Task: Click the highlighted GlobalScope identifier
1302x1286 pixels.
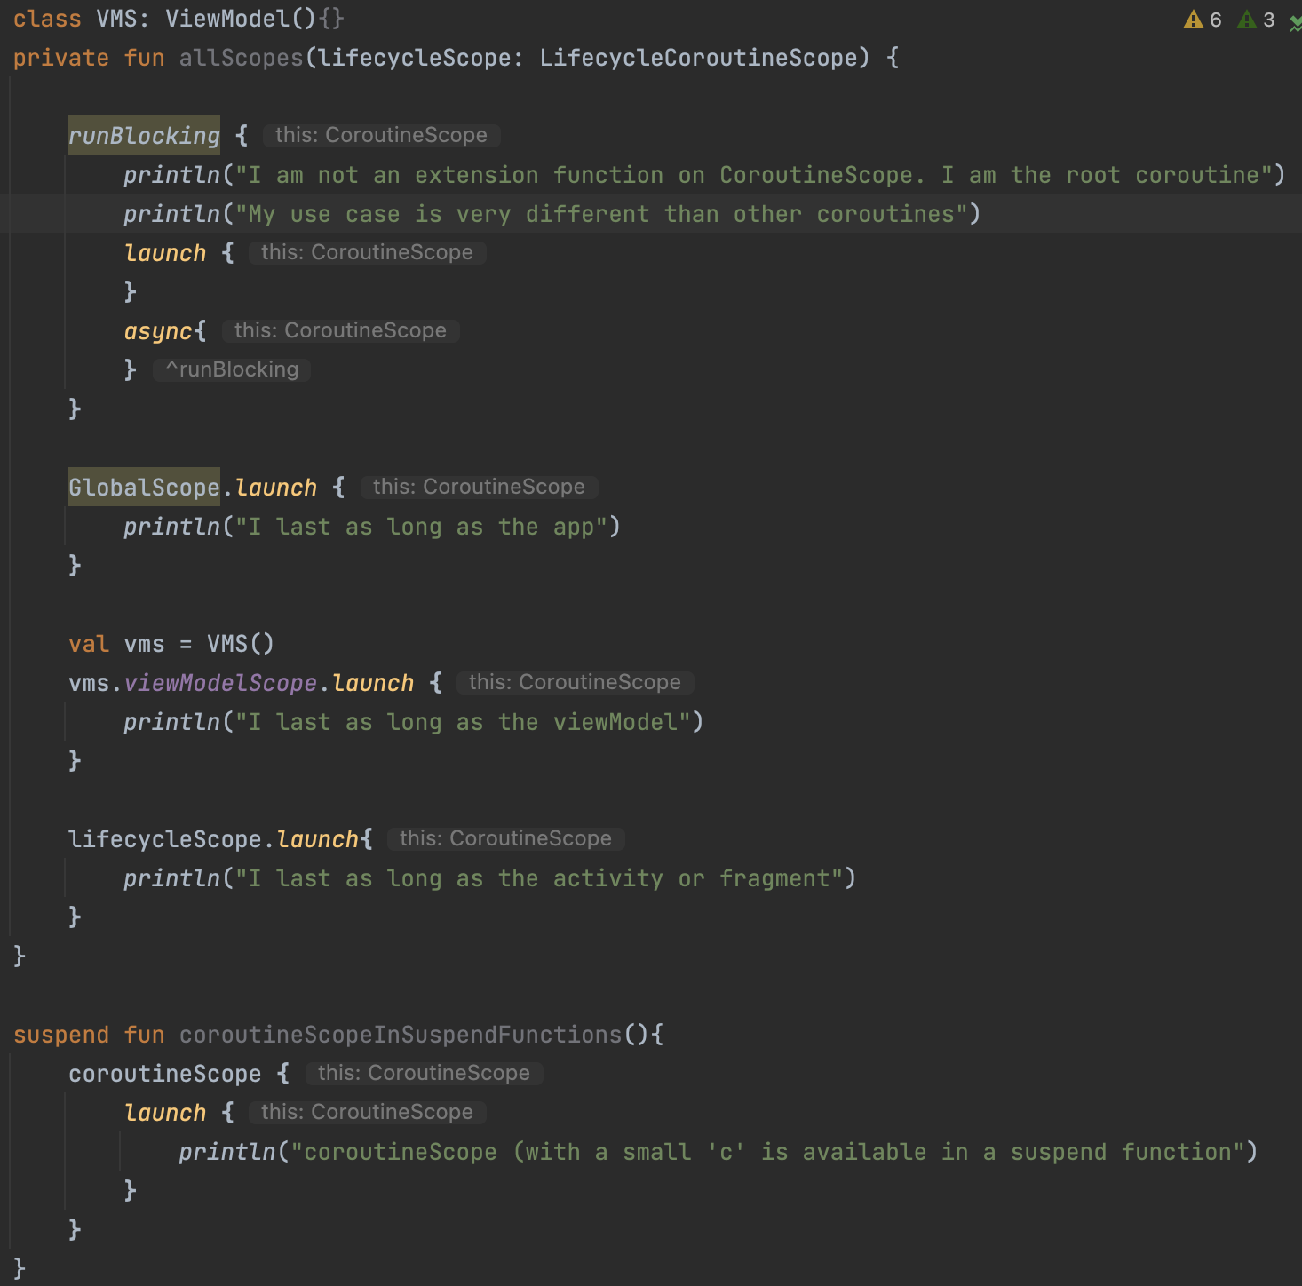Action: (144, 487)
